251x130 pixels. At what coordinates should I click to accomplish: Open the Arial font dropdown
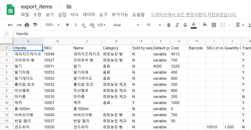[126, 25]
